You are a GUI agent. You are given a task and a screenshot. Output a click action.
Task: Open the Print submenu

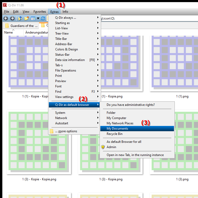[x=74, y=76]
